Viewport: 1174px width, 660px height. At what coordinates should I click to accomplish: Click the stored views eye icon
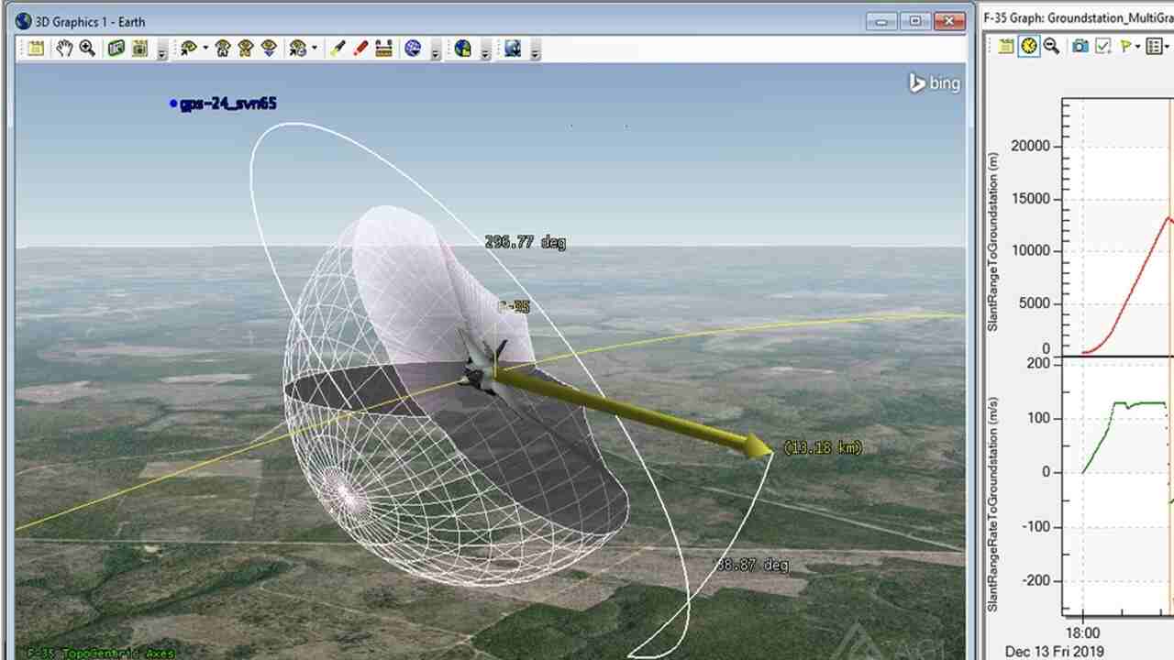click(x=297, y=49)
